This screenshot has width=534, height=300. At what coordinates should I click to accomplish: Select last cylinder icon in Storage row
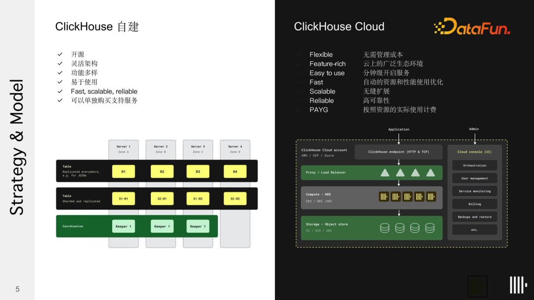tap(430, 228)
